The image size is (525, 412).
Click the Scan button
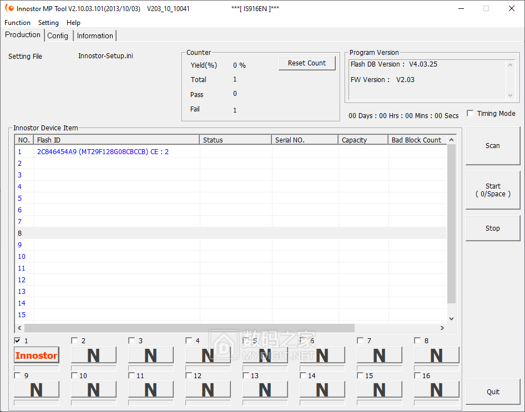click(493, 146)
